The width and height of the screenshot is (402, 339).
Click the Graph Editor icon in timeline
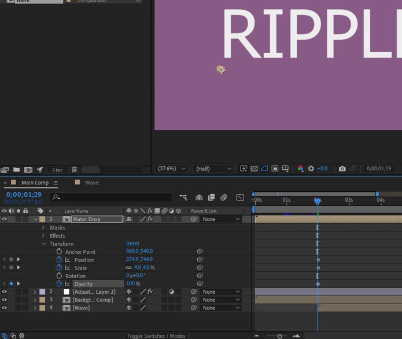[x=240, y=198]
